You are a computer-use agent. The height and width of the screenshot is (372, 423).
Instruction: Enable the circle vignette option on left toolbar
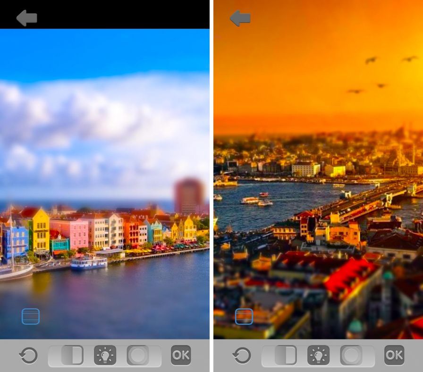pyautogui.click(x=138, y=355)
